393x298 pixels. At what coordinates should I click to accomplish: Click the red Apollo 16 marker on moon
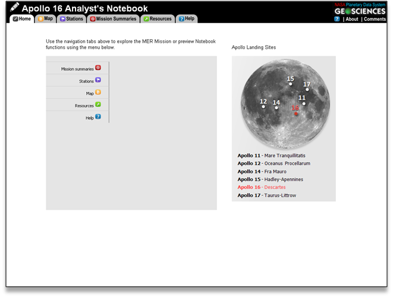point(296,113)
